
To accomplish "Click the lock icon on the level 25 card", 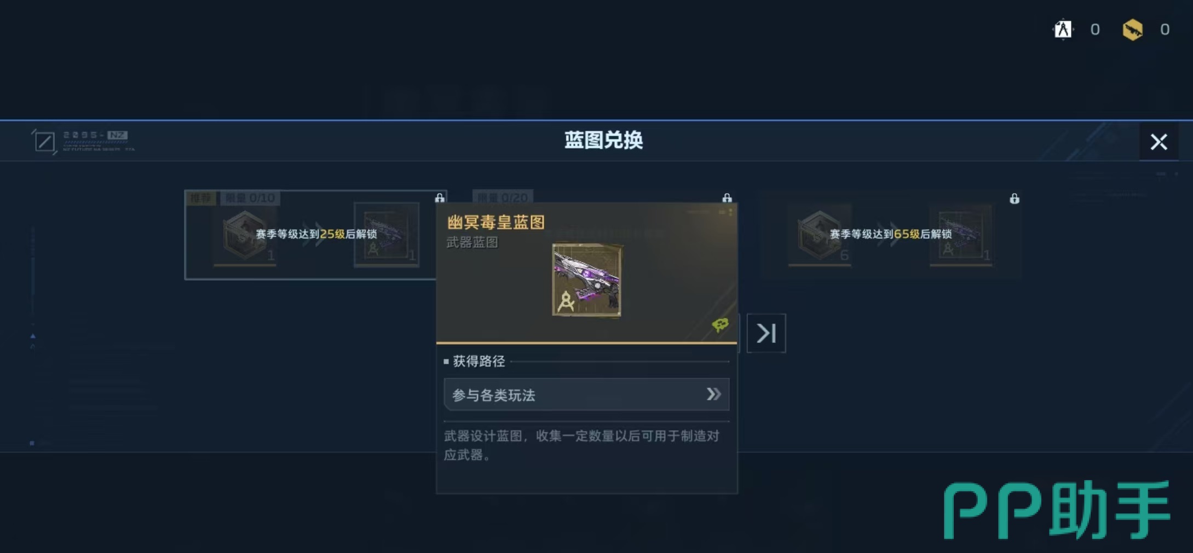I will click(x=440, y=197).
